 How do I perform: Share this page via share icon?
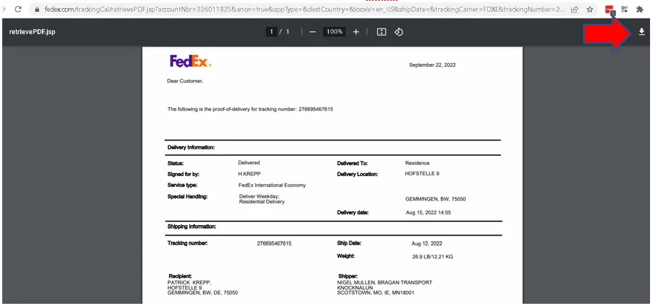coord(575,9)
